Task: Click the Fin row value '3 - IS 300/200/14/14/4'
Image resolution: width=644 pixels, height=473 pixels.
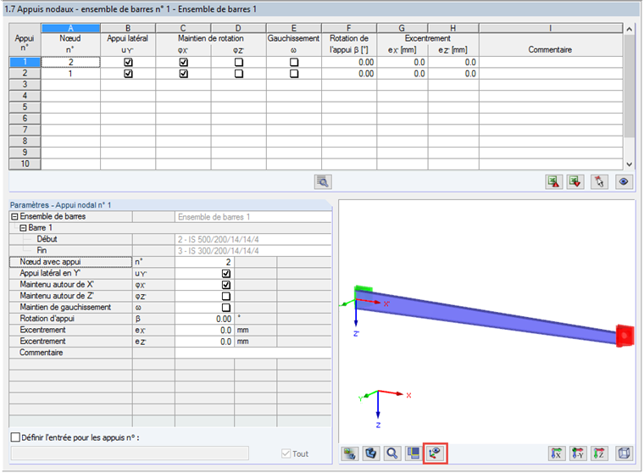Action: point(253,251)
